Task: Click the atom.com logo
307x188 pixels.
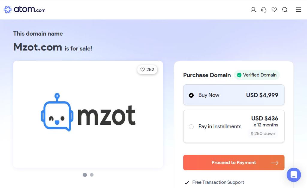Action: (x=25, y=9)
